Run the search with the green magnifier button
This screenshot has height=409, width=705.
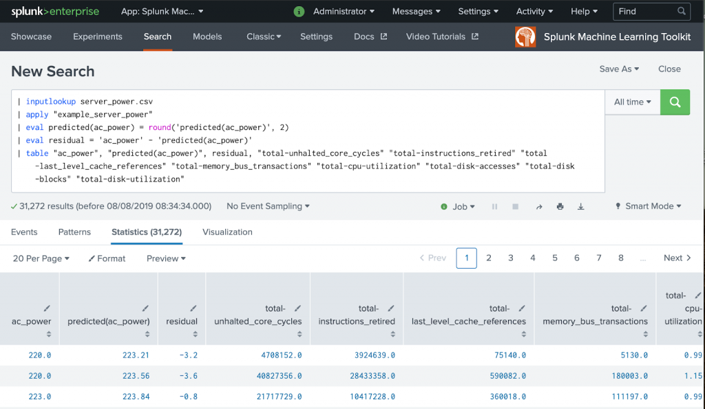[x=675, y=102]
